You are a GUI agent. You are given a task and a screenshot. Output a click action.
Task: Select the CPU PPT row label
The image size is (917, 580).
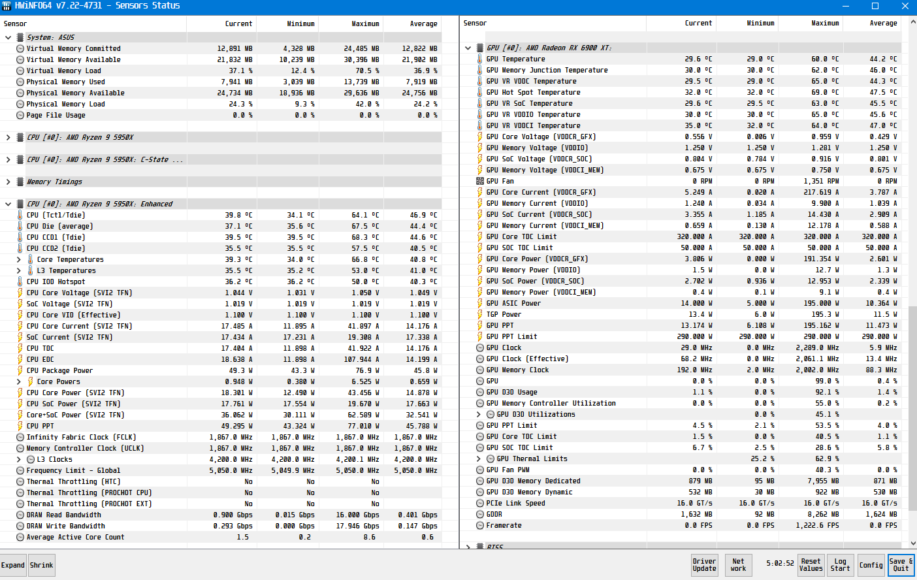pyautogui.click(x=40, y=426)
